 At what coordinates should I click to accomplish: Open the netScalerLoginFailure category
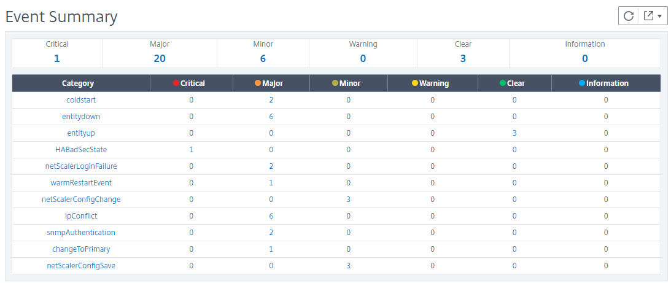point(81,166)
